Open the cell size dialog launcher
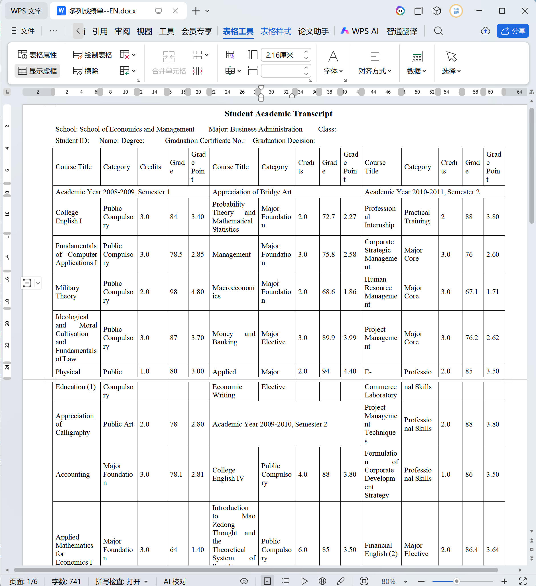Image resolution: width=536 pixels, height=586 pixels. click(x=310, y=80)
